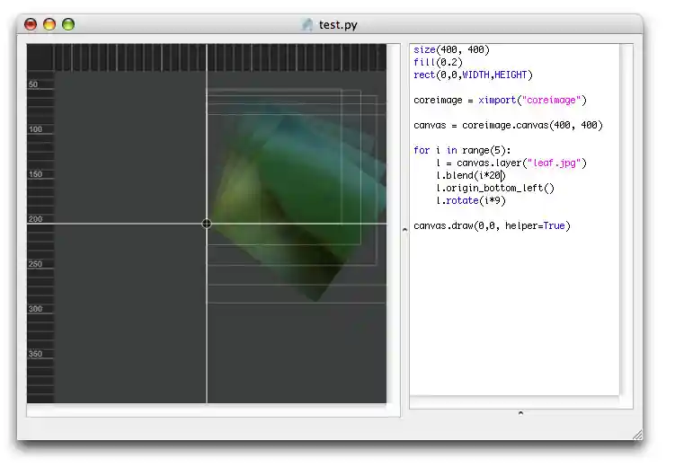
Task: Click the origin point handle at crosshair center
Action: (x=207, y=224)
